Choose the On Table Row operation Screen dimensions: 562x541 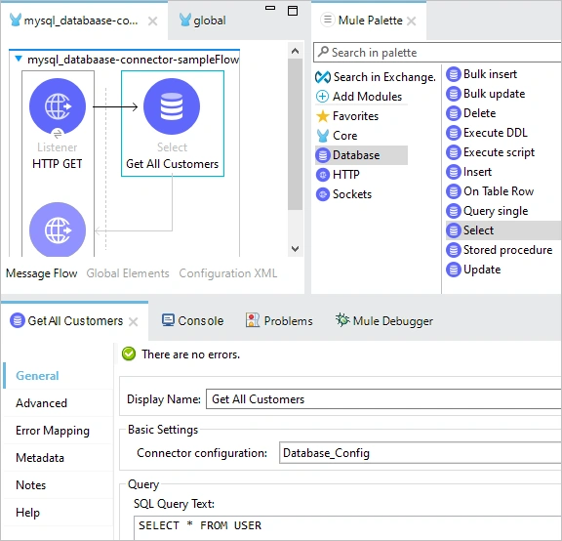click(490, 191)
